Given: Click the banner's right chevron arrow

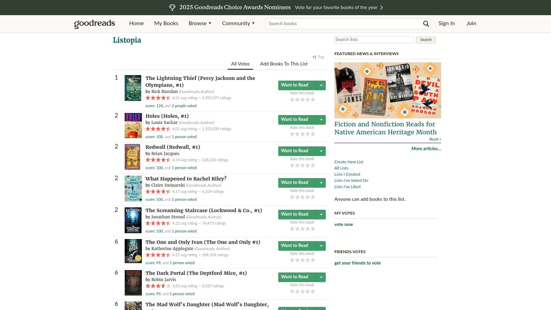Looking at the screenshot, I should point(381,8).
